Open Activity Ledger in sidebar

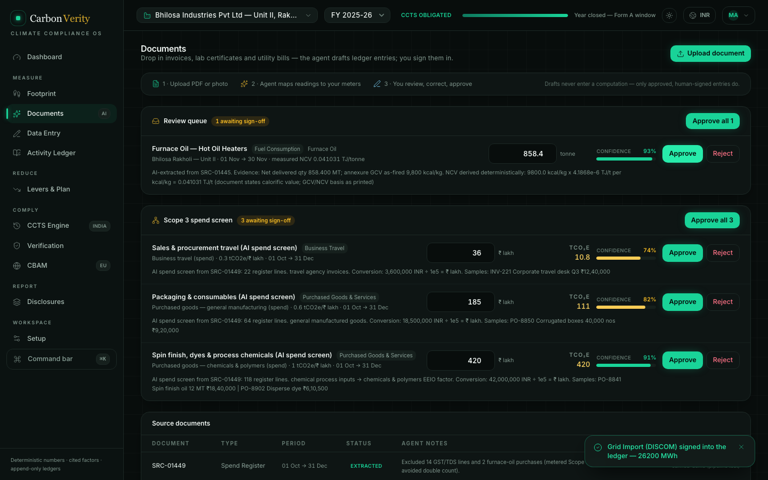click(x=61, y=153)
